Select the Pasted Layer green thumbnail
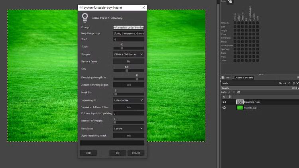 [240, 107]
